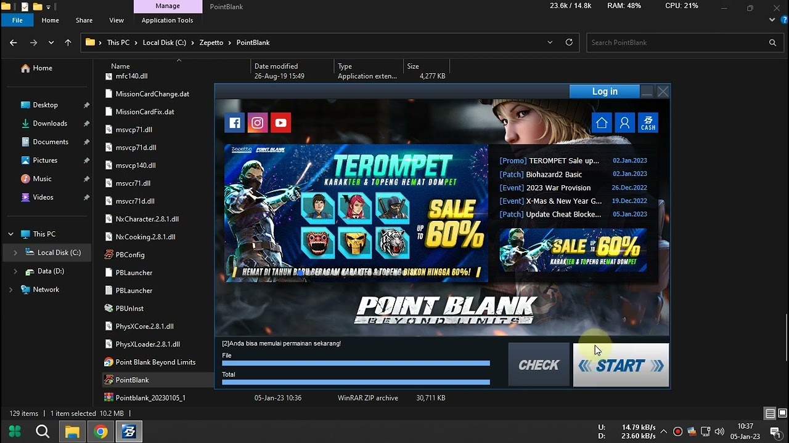Open Pictures quick access item
The image size is (789, 443).
coord(45,161)
